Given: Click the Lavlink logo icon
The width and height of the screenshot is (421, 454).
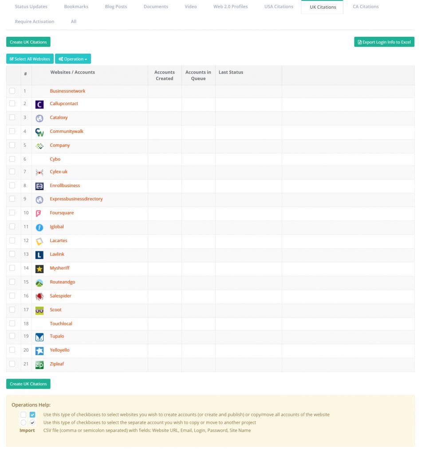Looking at the screenshot, I should [x=39, y=254].
